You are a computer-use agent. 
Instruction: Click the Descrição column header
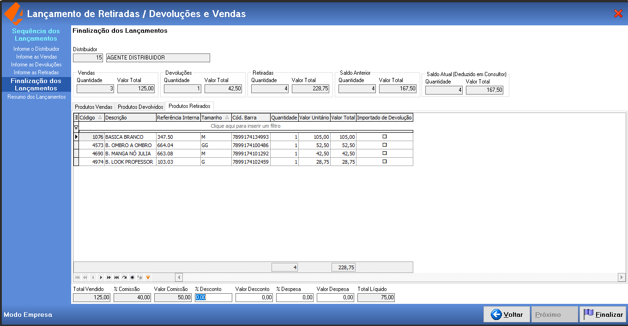click(x=130, y=118)
